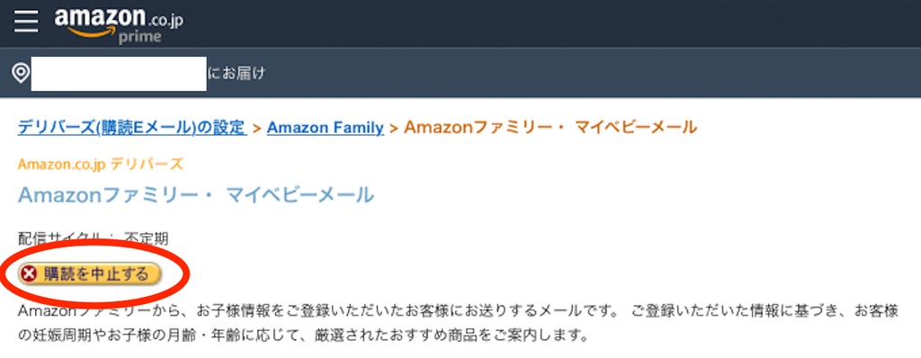Click the orange Amazonファミリー・マイベビーメール breadcrumb

pos(551,127)
